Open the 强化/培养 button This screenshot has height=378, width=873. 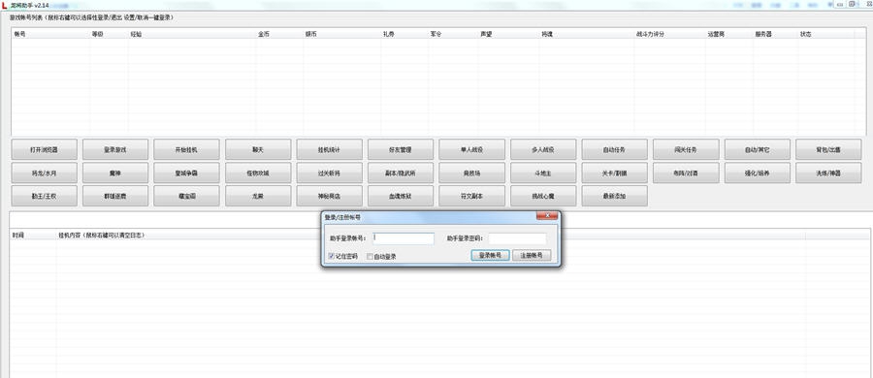point(758,173)
